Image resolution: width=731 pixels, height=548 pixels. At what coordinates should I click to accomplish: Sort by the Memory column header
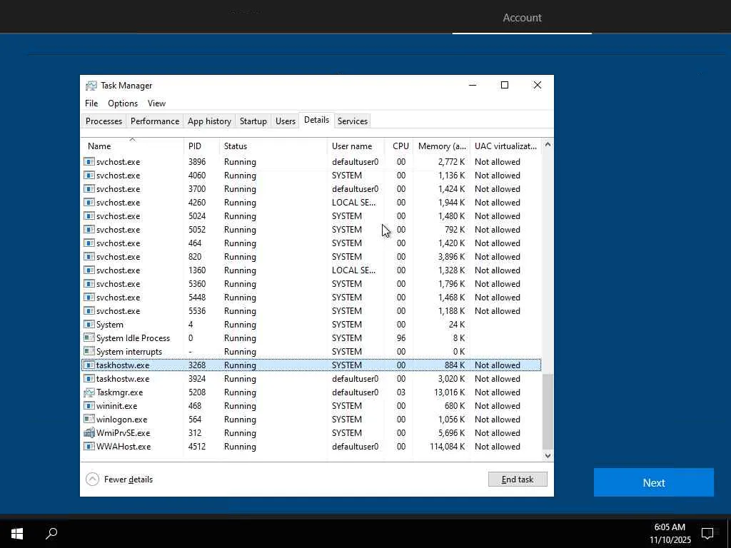[x=441, y=146]
